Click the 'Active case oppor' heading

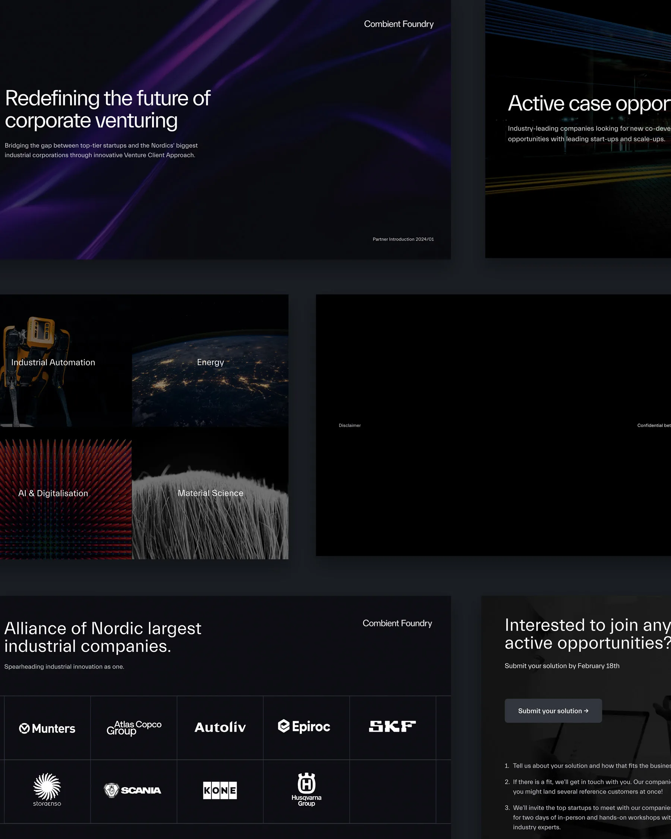coord(589,104)
